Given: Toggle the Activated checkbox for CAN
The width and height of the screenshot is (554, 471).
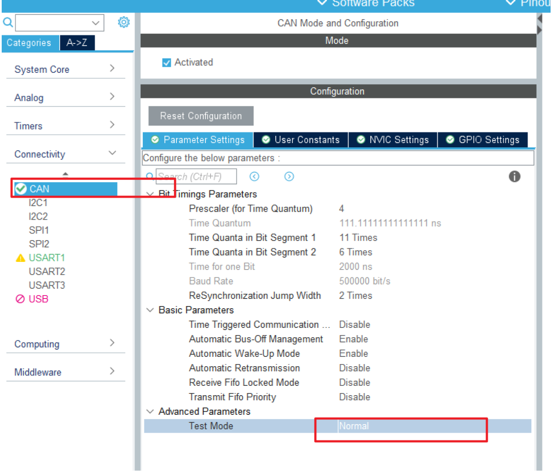Looking at the screenshot, I should coord(167,63).
